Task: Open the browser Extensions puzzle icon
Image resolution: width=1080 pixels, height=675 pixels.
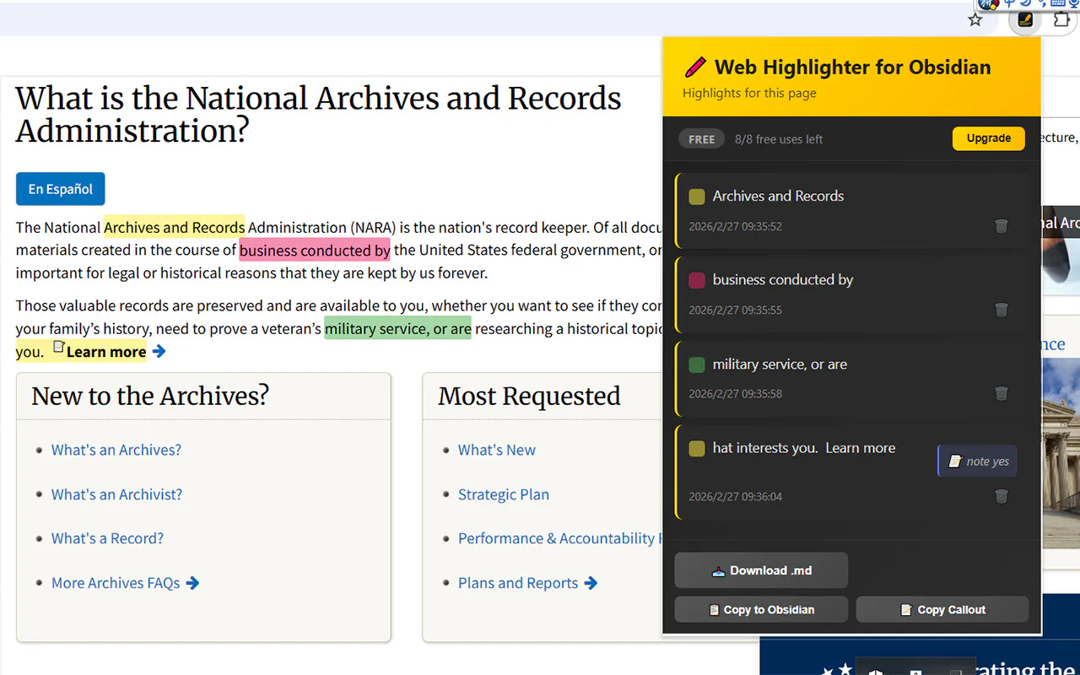Action: [x=1061, y=19]
